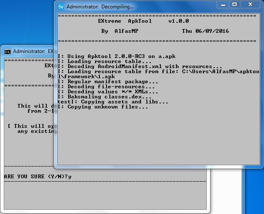Click the EX icon in Decompiling window title
Screen dimensions: 264x214
coord(61,7)
